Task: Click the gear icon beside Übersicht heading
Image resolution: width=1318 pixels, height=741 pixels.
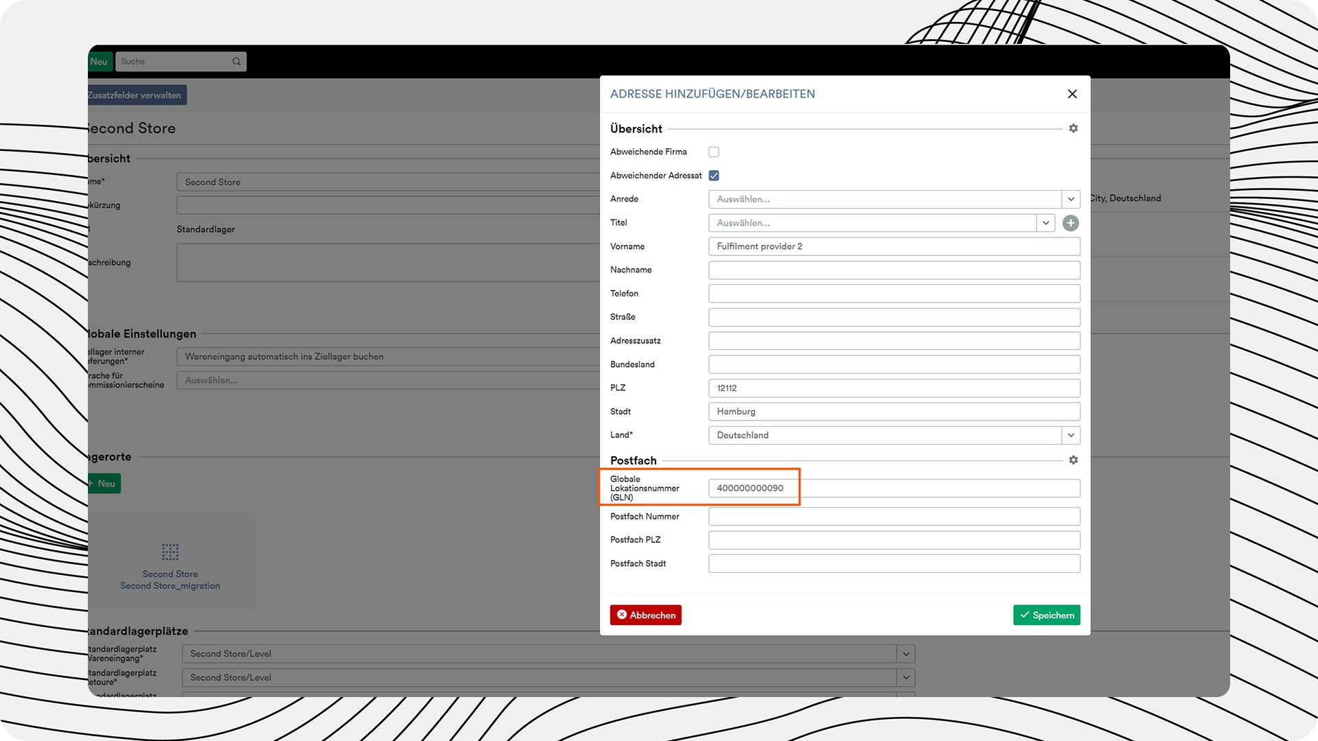Action: coord(1073,128)
